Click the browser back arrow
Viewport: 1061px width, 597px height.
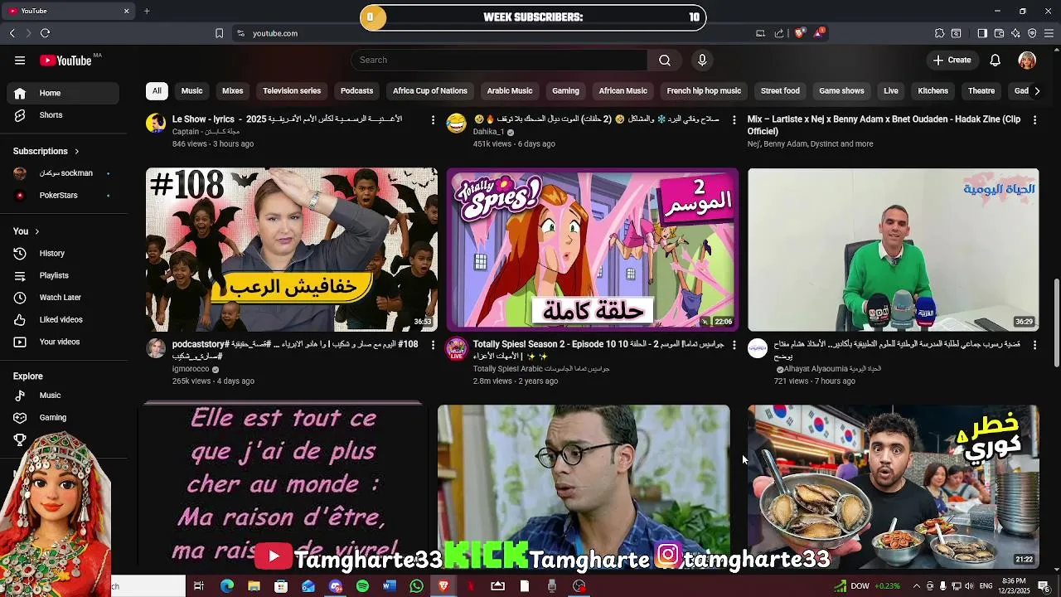tap(12, 33)
